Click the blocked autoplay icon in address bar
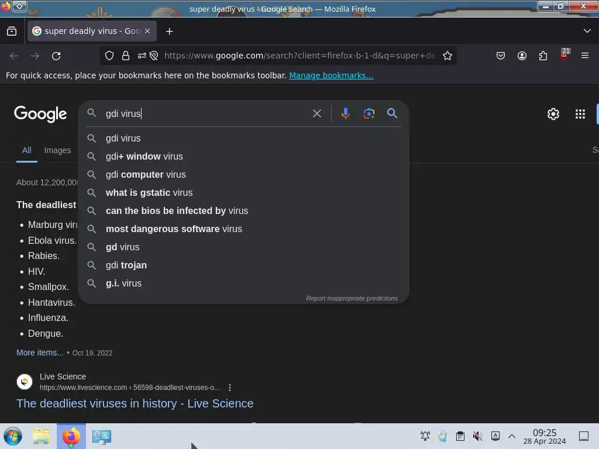Image resolution: width=599 pixels, height=449 pixels. (154, 56)
